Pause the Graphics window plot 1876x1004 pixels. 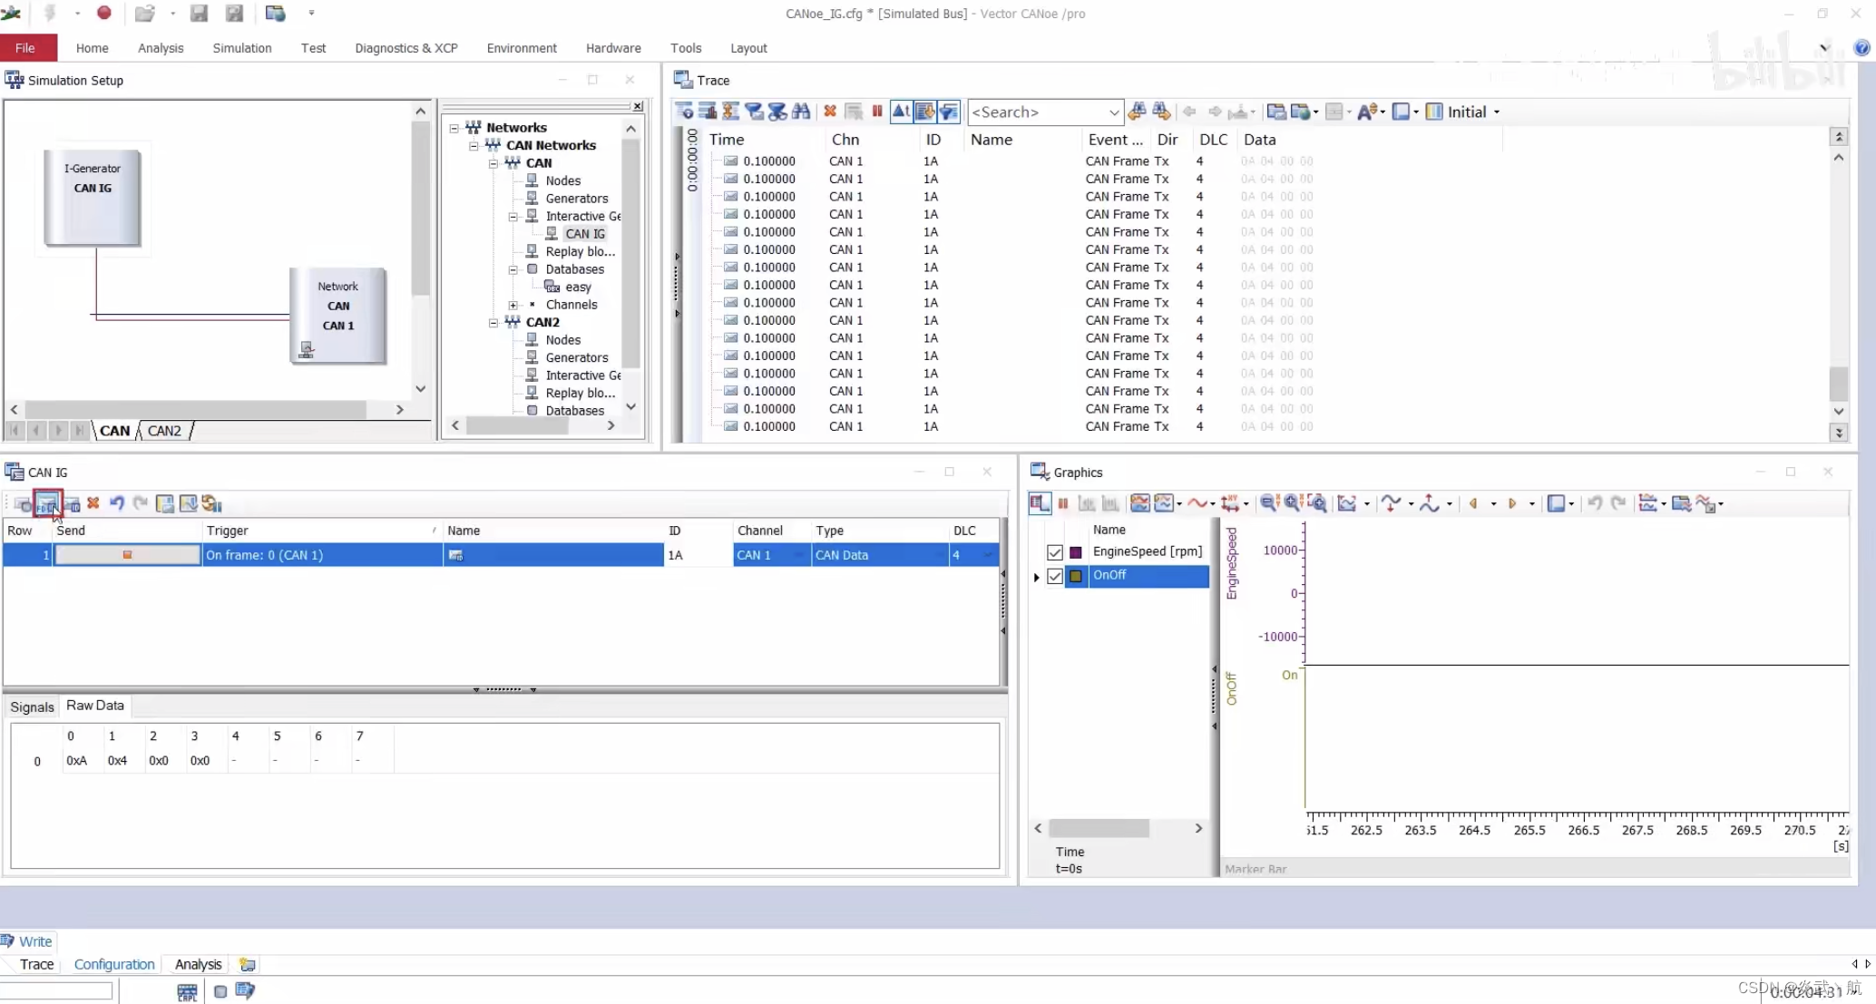(x=1063, y=503)
